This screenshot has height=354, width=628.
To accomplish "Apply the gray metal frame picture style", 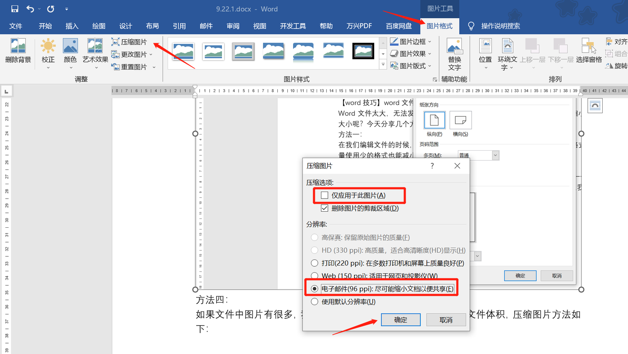I will click(x=243, y=51).
